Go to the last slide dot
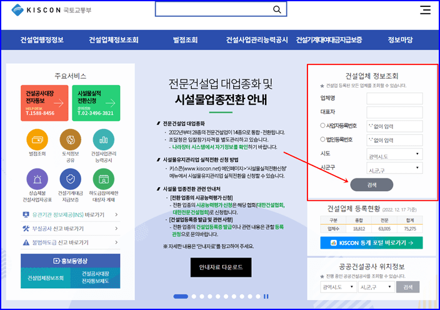Image resolution: width=440 pixels, height=310 pixels. coord(258,296)
